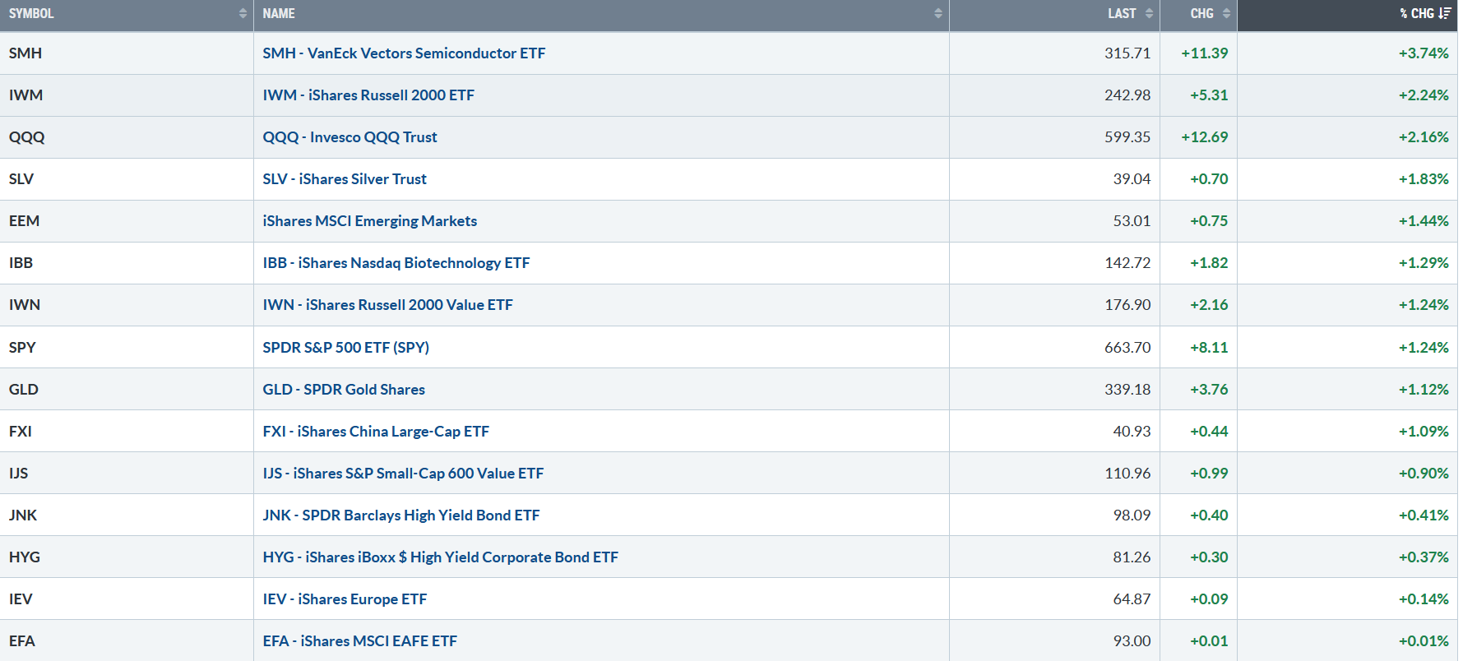The width and height of the screenshot is (1463, 661).
Task: Open SPDR S&P 500 ETF (SPY) link
Action: [345, 348]
